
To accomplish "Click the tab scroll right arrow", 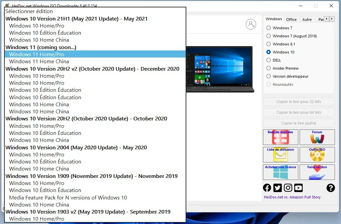I will coord(332,19).
